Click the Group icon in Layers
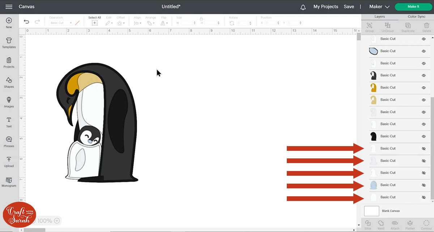Viewport: 434px width, 232px height. pyautogui.click(x=369, y=25)
